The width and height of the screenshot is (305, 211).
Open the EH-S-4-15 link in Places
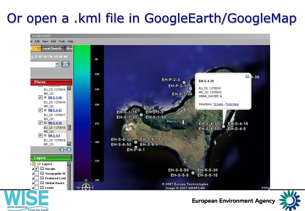coord(55,110)
